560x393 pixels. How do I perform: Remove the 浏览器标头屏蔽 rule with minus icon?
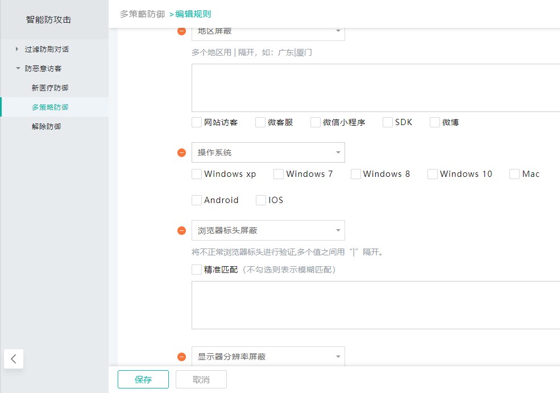coord(182,230)
